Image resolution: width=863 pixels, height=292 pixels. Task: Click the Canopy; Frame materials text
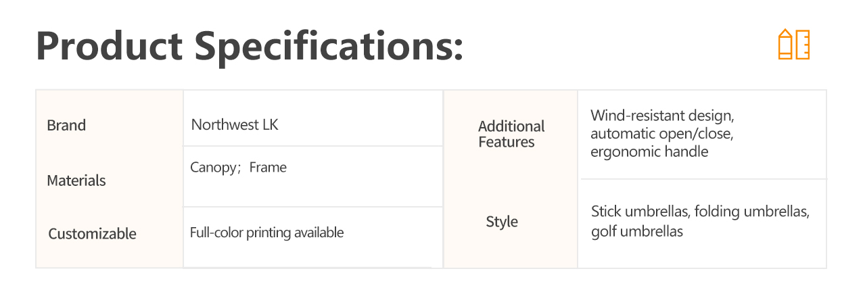238,168
